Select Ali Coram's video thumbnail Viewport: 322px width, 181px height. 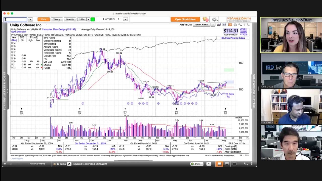(x=291, y=35)
